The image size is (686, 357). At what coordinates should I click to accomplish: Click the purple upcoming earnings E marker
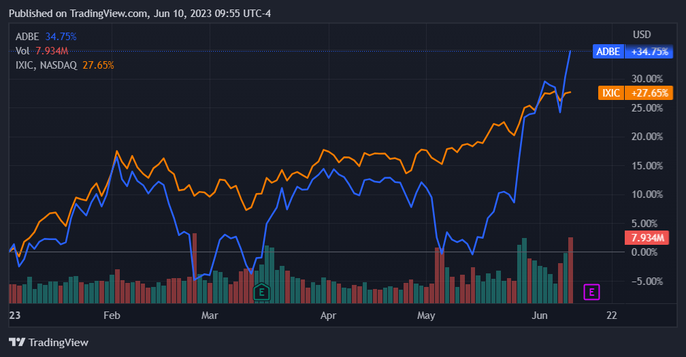pos(591,292)
